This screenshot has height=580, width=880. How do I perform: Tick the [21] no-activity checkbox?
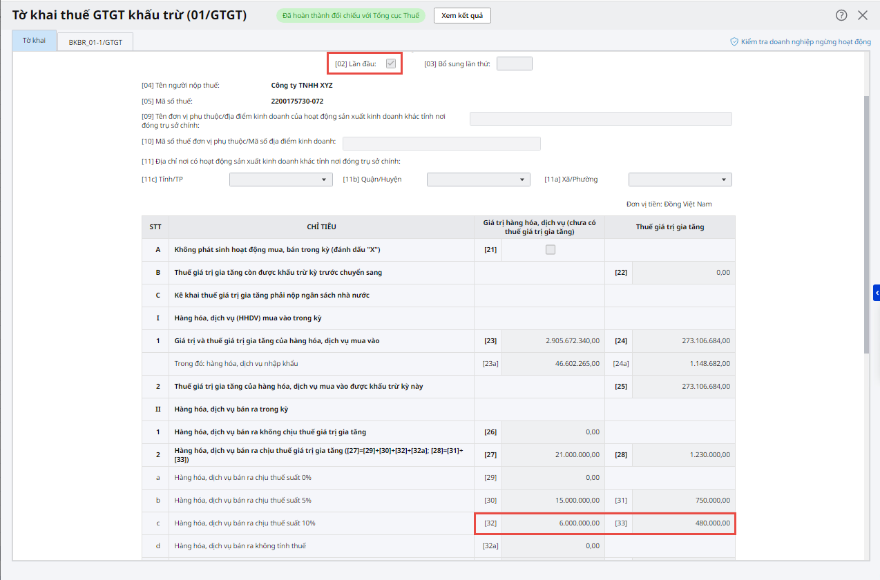[551, 250]
